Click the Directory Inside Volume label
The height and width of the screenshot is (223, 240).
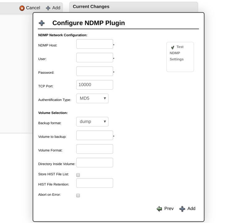pyautogui.click(x=57, y=164)
